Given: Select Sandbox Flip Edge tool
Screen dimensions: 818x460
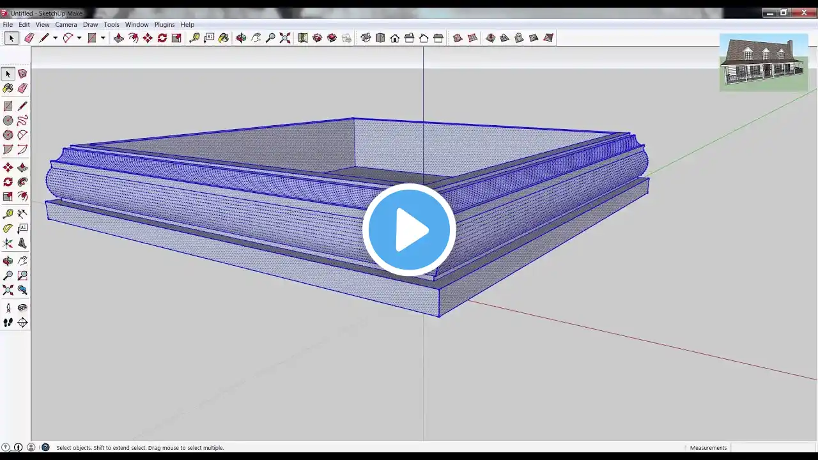Looking at the screenshot, I should [x=548, y=38].
